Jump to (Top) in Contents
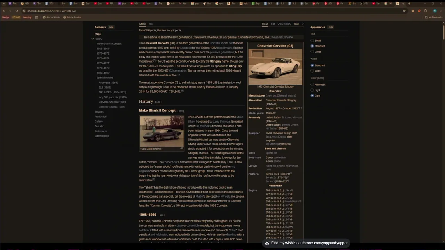This screenshot has width=445, height=250. [98, 34]
